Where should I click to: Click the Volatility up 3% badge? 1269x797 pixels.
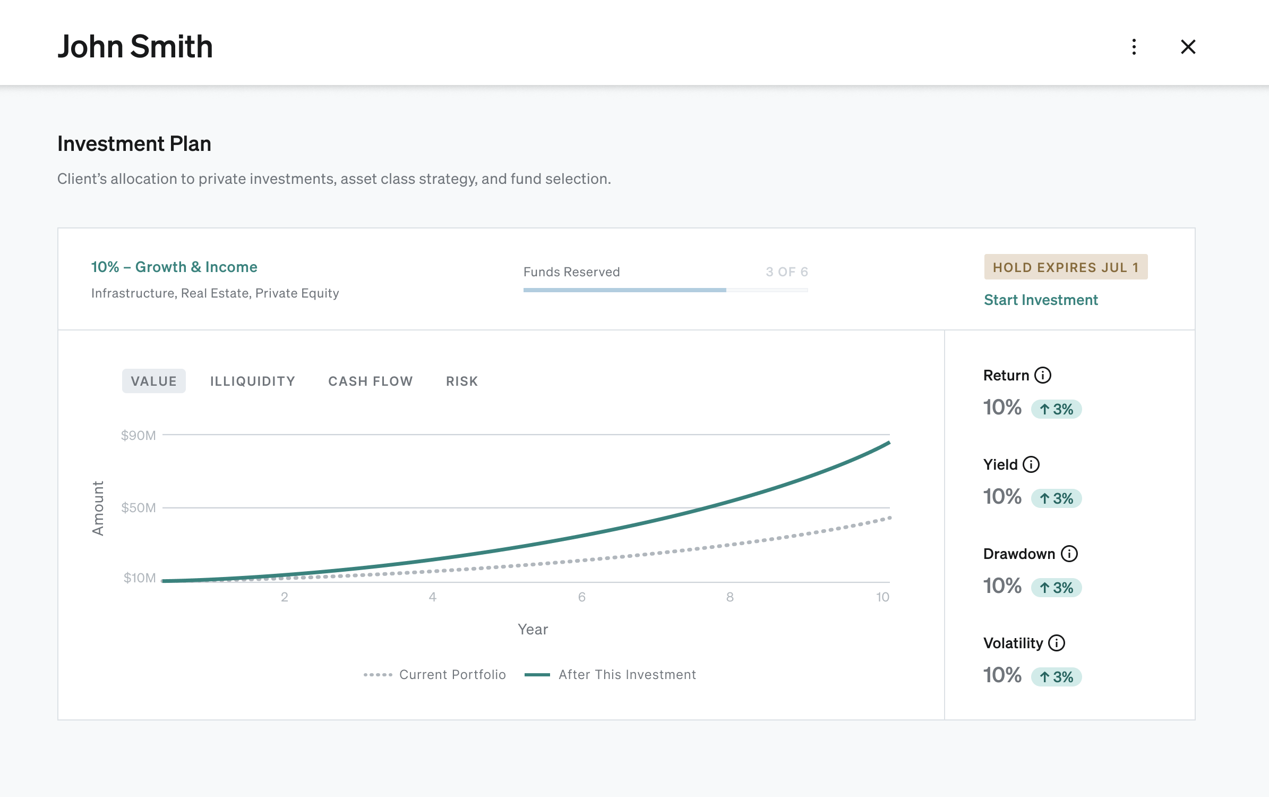pos(1056,677)
